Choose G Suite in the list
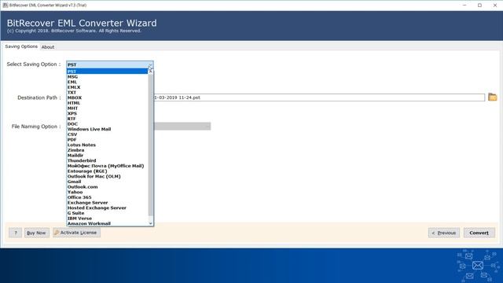503x283 pixels. coord(107,213)
